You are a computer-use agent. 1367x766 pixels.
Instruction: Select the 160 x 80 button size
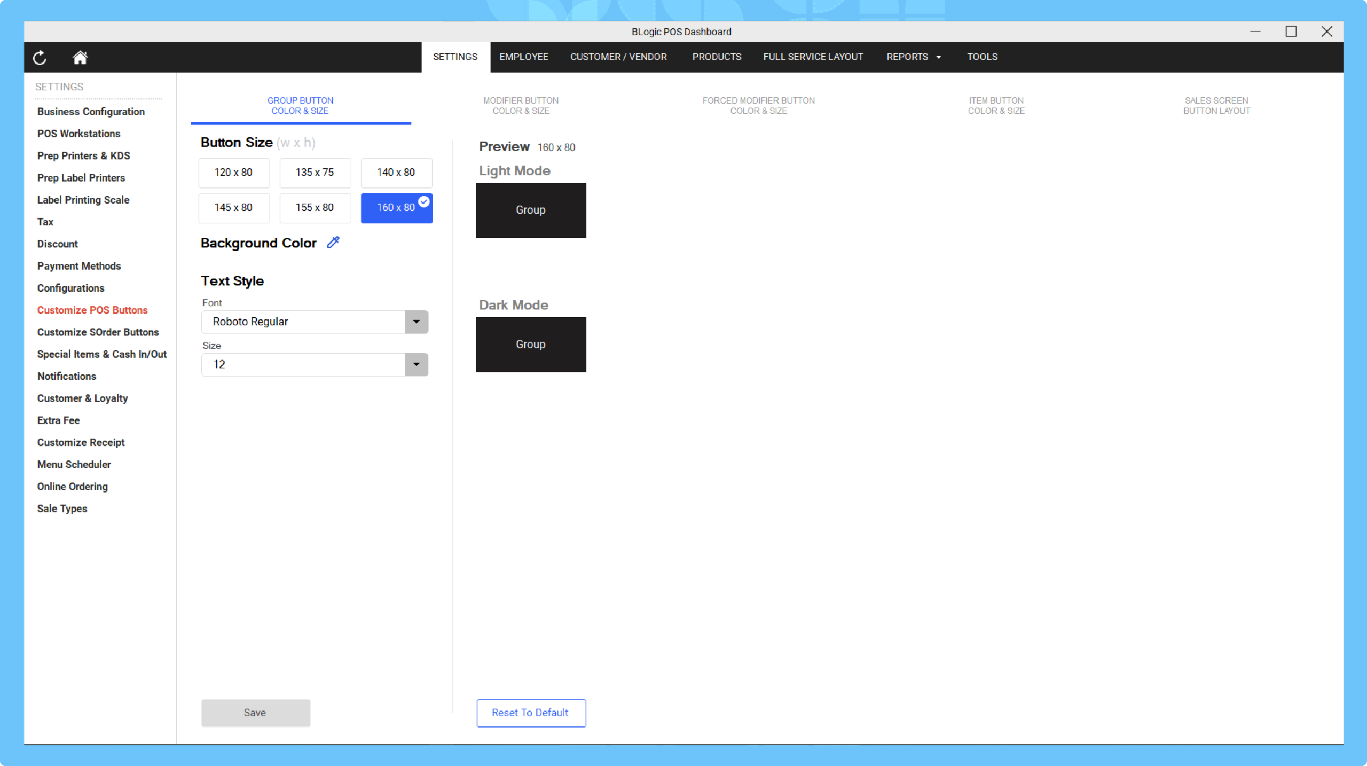click(396, 208)
